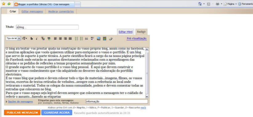Click the 'PUBLICAR MENSAGEM' button
Screen dimensions: 253x117
click(22, 112)
